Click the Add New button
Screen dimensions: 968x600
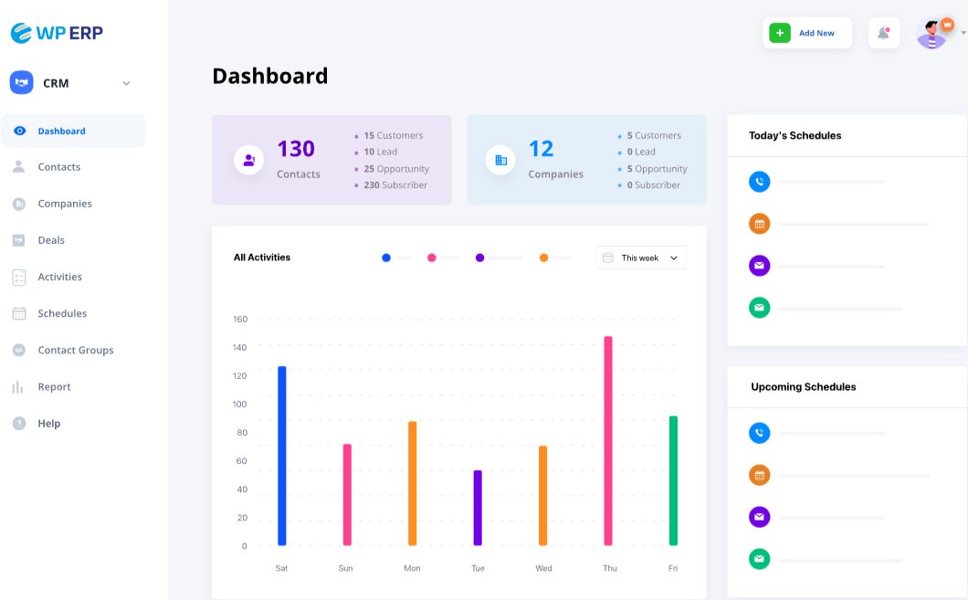(x=807, y=33)
